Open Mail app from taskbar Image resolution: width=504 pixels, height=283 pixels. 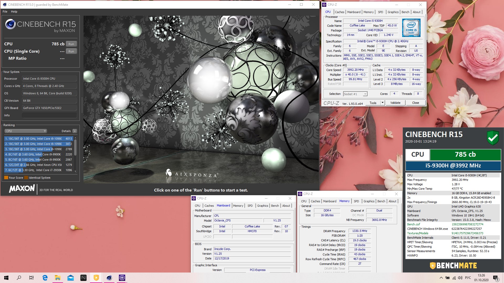click(x=71, y=278)
